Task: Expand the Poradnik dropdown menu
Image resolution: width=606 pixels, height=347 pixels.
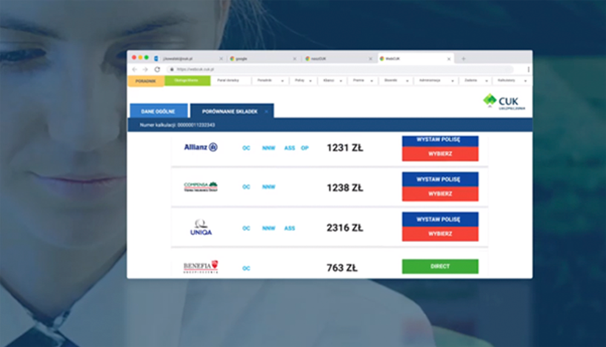Action: [x=270, y=80]
